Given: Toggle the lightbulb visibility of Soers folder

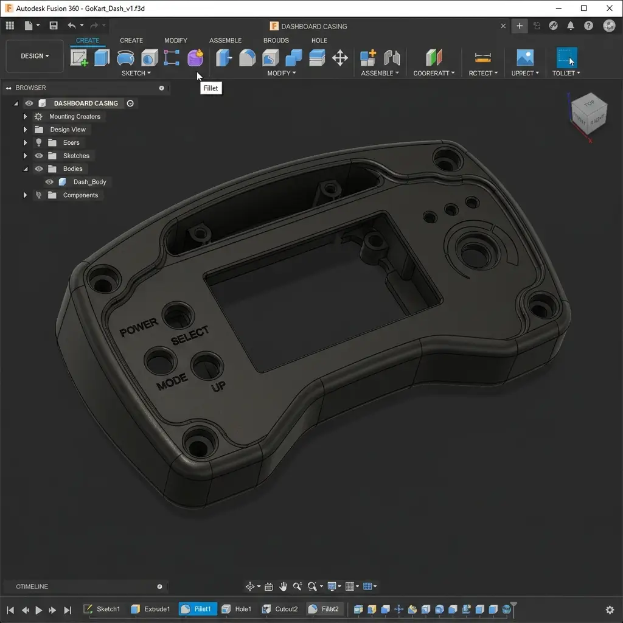Looking at the screenshot, I should [x=38, y=142].
